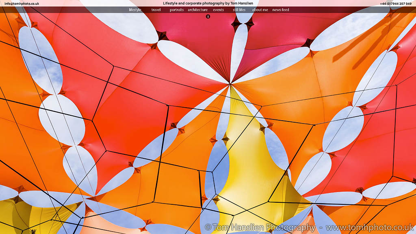Viewport: 416px width, 234px height.
Task: Open the lifestyle gallery menu item
Action: coord(135,10)
